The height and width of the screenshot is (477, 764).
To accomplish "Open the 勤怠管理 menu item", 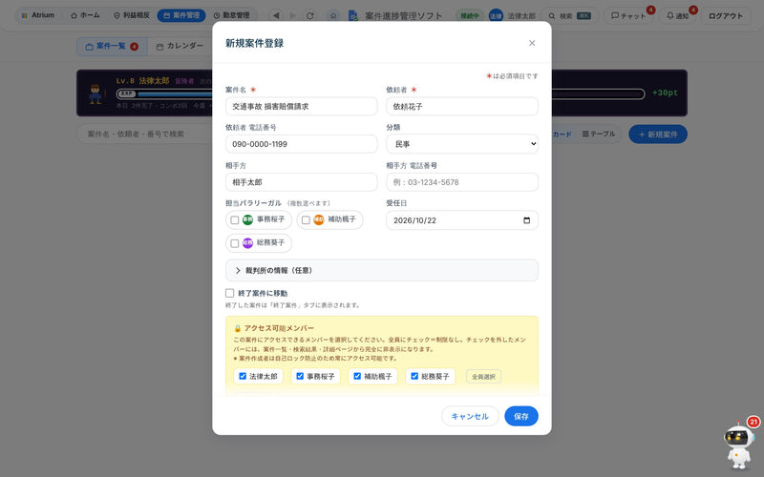I will pyautogui.click(x=231, y=15).
